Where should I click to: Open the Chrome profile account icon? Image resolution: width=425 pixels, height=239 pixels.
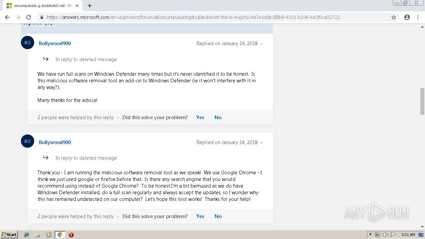click(407, 17)
